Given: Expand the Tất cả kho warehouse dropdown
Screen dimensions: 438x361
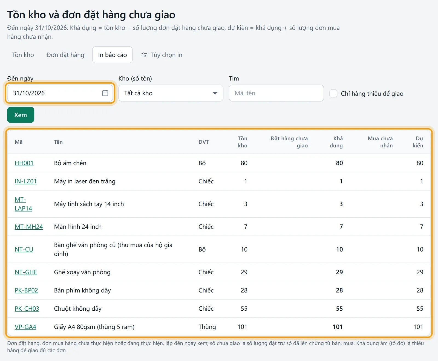Looking at the screenshot, I should (x=171, y=93).
